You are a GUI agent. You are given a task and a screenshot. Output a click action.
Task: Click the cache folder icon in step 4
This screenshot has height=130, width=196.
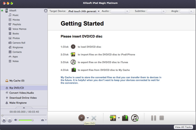[x=74, y=70]
